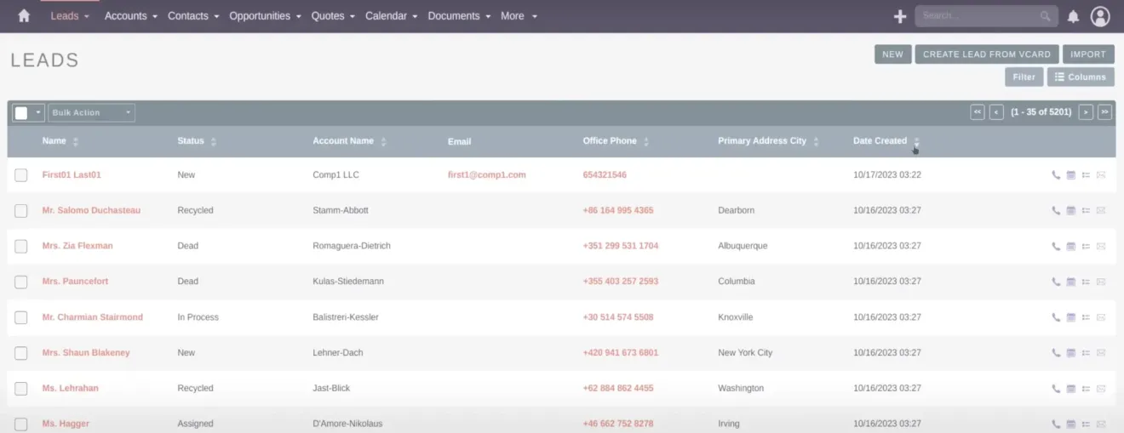Open the user profile avatar menu
Viewport: 1124px width, 433px height.
pos(1100,16)
